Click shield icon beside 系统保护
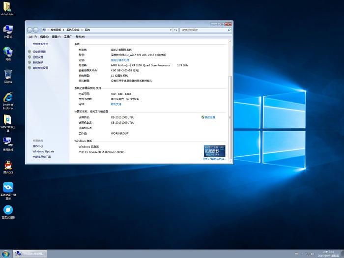Viewport: 344px width, 258px height. [x=29, y=62]
